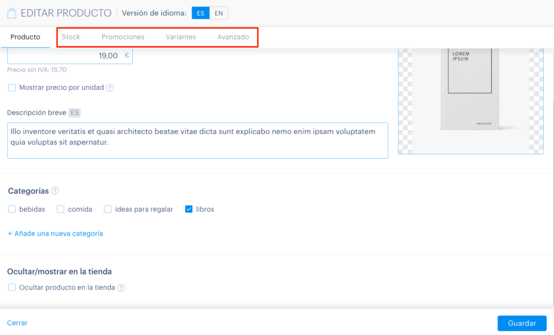Check the ideas para regalar category
554x335 pixels.
(x=108, y=209)
